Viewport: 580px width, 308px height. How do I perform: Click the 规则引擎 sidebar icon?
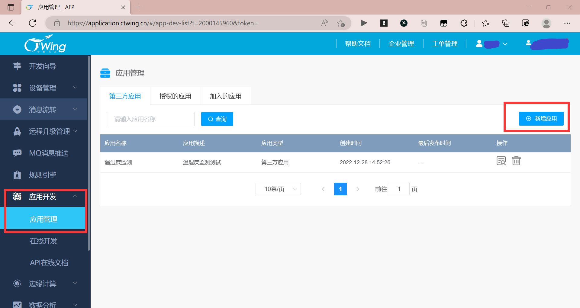17,175
